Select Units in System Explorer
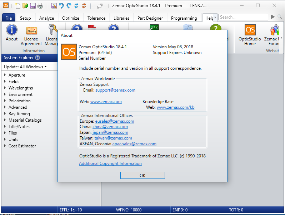Screen dimensions: 285x215 click(x=13, y=139)
